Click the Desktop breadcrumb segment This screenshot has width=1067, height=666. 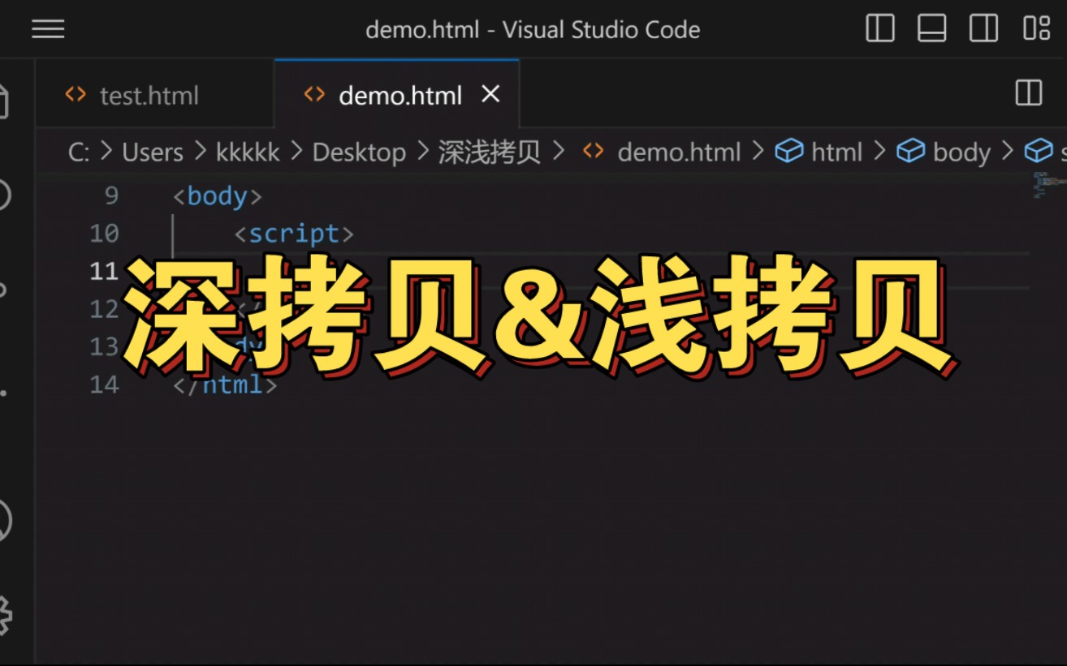click(x=359, y=153)
